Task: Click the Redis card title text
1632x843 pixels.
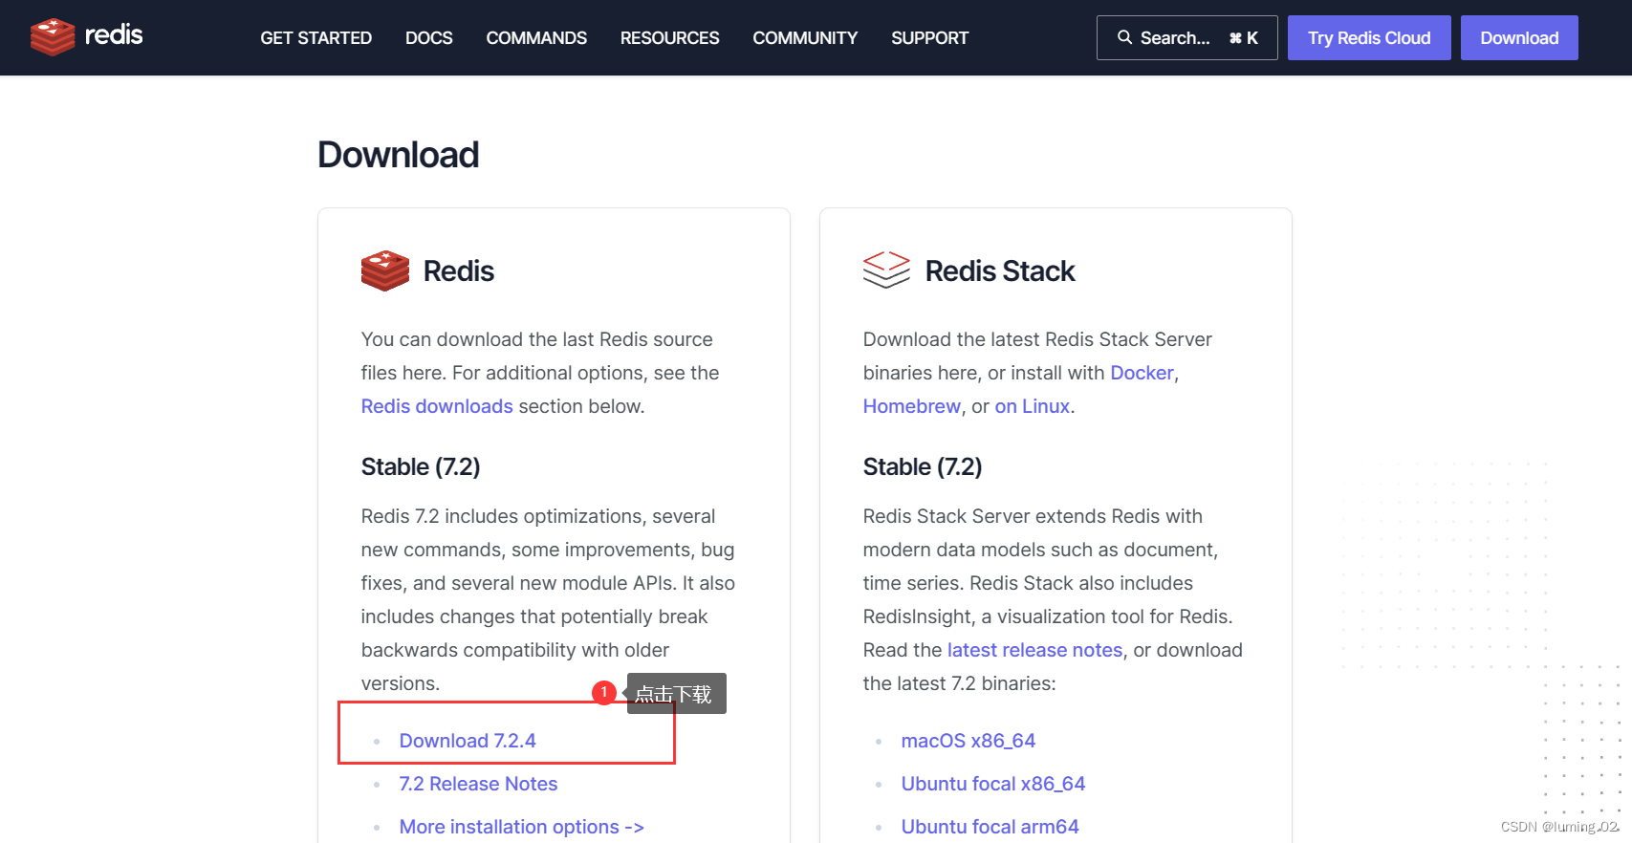Action: (x=458, y=271)
